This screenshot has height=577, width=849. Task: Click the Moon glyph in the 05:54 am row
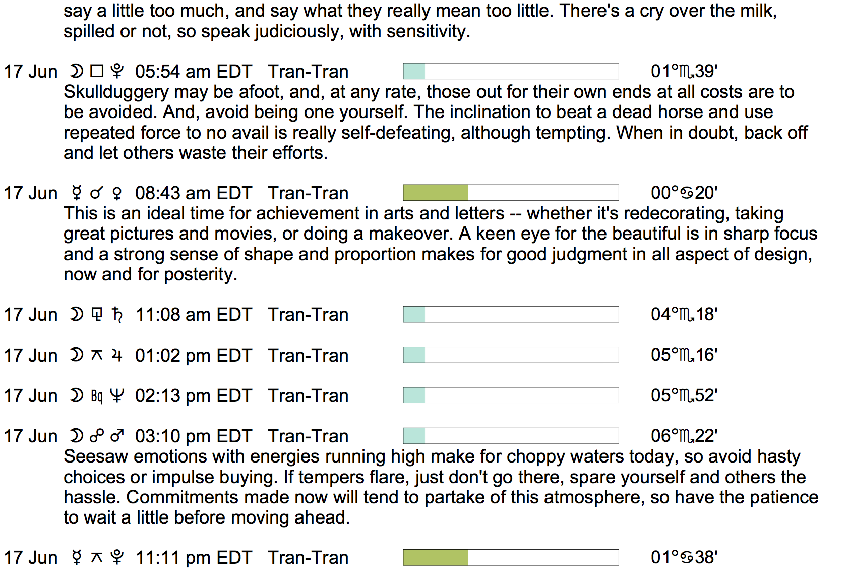coord(77,72)
